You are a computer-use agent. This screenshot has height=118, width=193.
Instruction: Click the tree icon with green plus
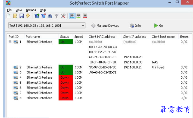pyautogui.click(x=37, y=16)
